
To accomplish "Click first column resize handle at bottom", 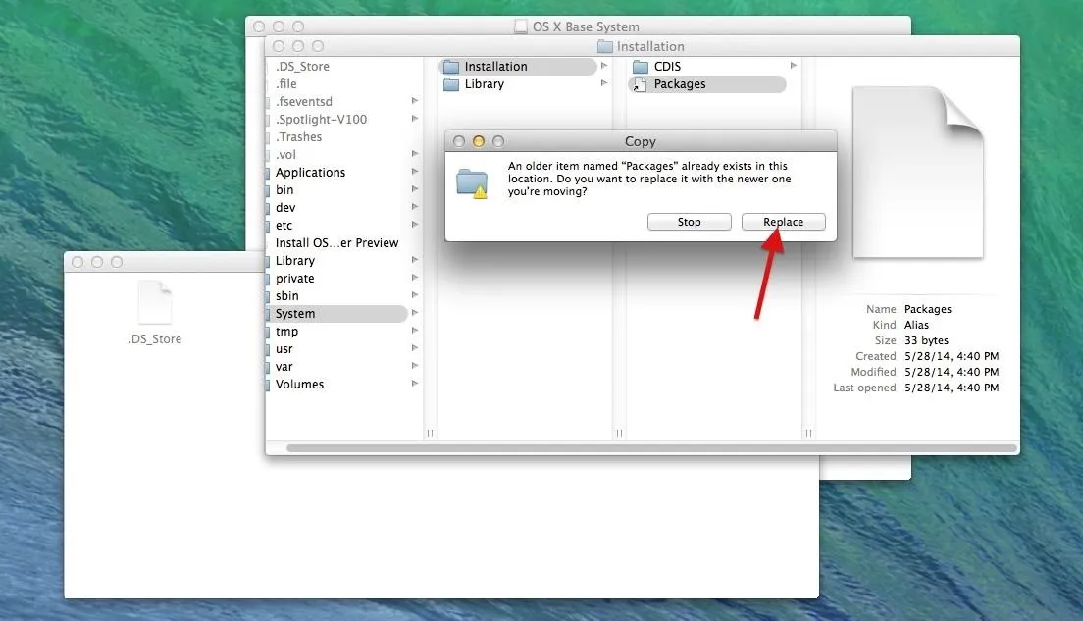I will [x=430, y=433].
